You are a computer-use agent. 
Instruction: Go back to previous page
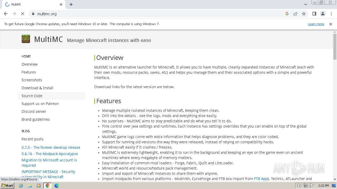pyautogui.click(x=6, y=14)
